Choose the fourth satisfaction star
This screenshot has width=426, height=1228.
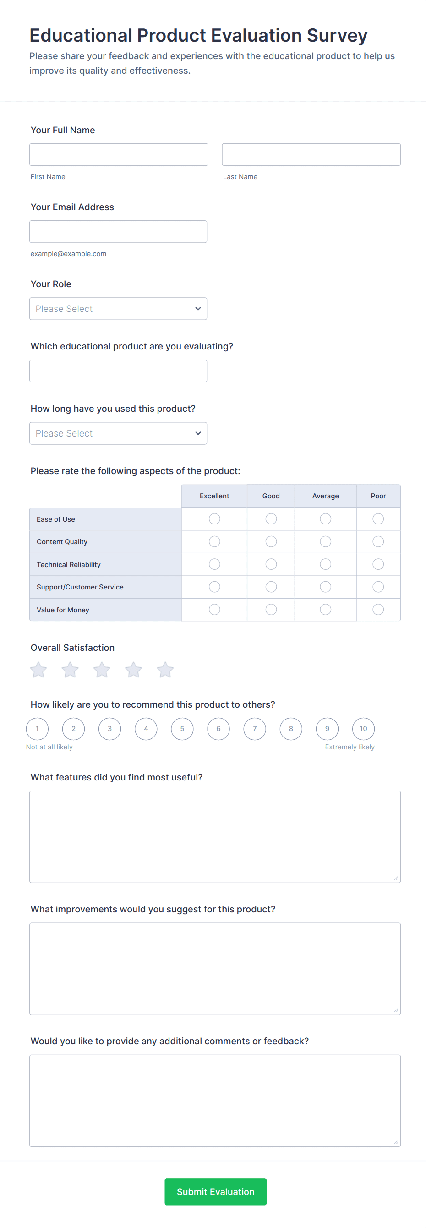(133, 670)
